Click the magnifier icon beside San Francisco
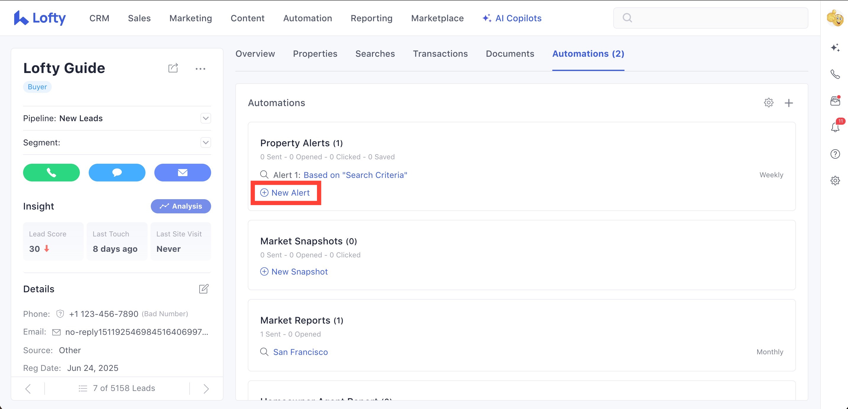The image size is (848, 409). point(264,352)
